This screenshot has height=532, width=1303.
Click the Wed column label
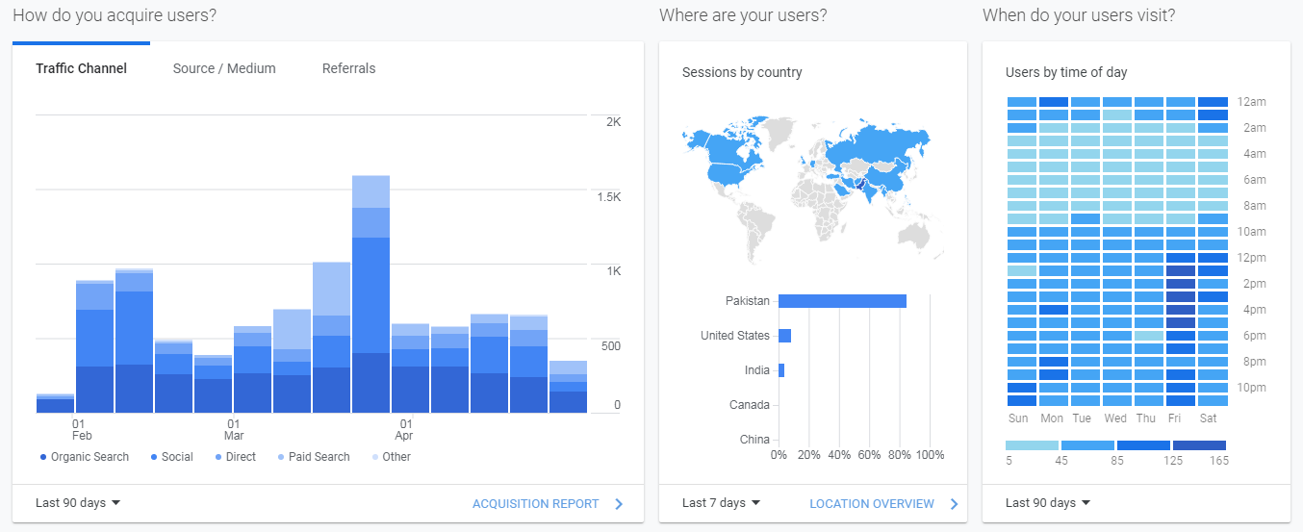tap(1115, 418)
